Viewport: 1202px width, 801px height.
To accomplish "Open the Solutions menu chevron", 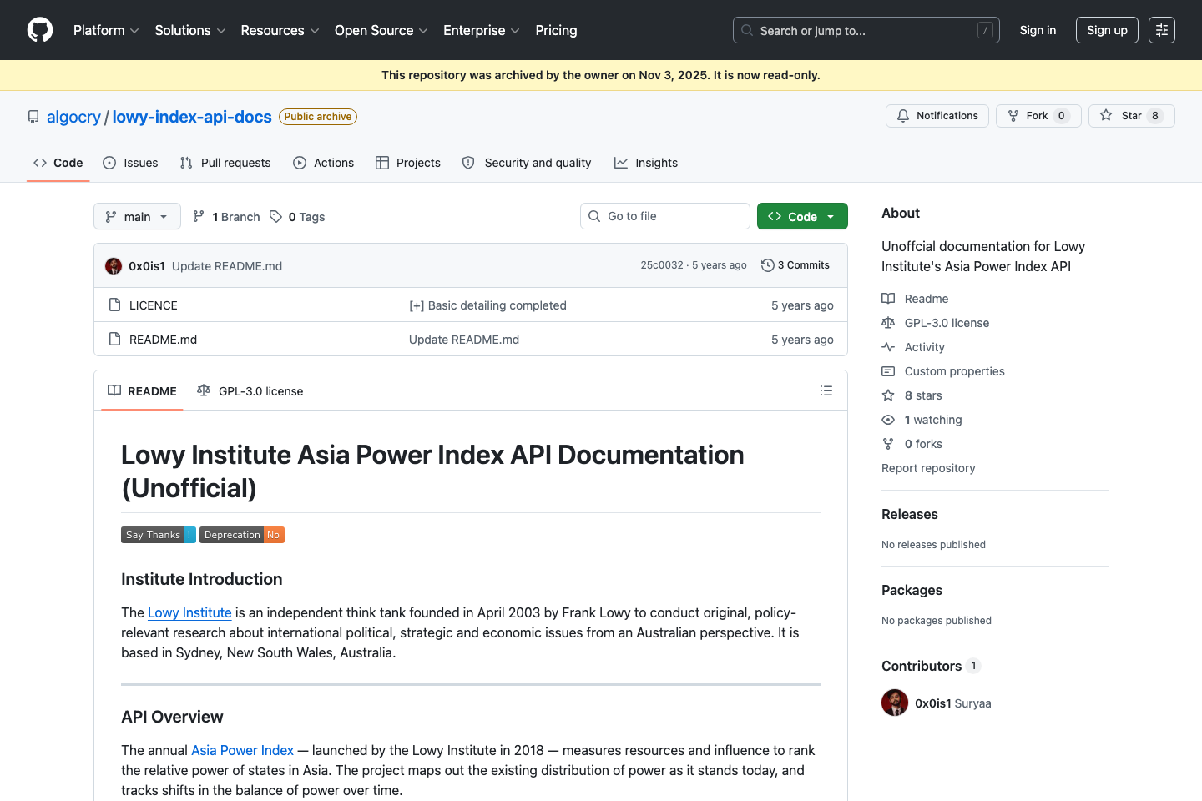I will pos(220,30).
